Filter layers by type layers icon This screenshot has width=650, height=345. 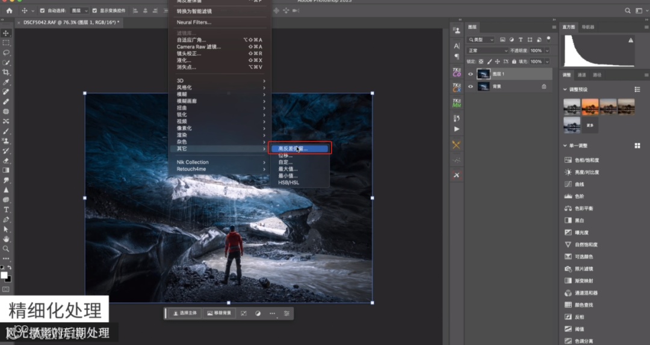[x=521, y=40]
